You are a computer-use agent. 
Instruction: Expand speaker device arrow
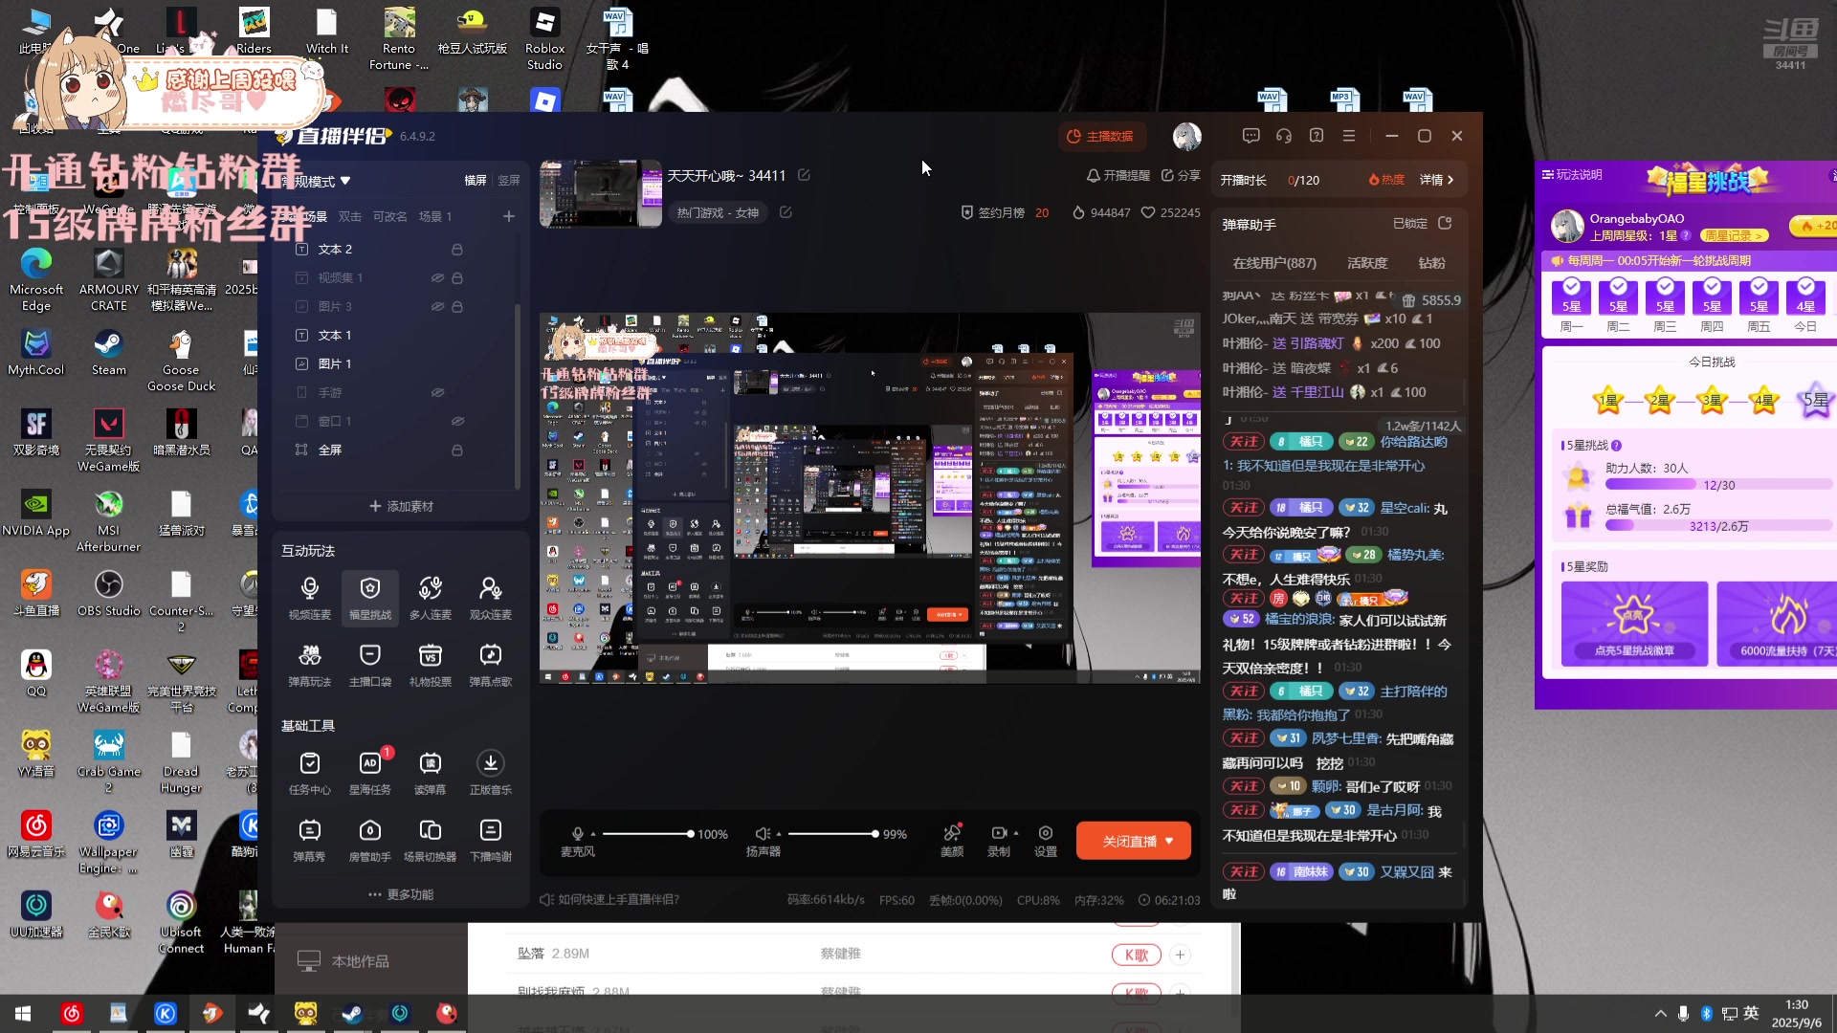point(779,833)
